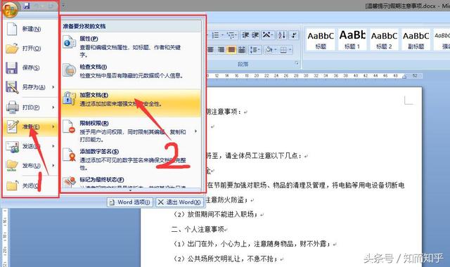Click the Align Right icon
Image resolution: width=450 pixels, height=267 pixels.
[221, 50]
